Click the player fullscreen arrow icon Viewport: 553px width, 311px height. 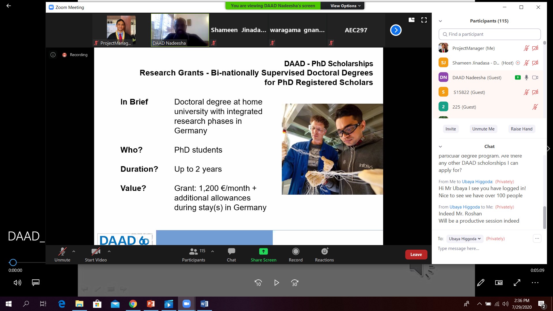click(x=517, y=283)
